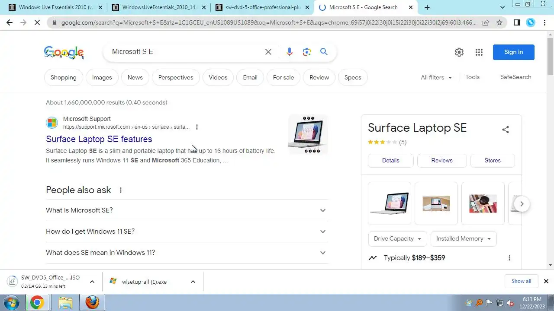The image size is (554, 311).
Task: Select News filter chip
Action: 135,77
